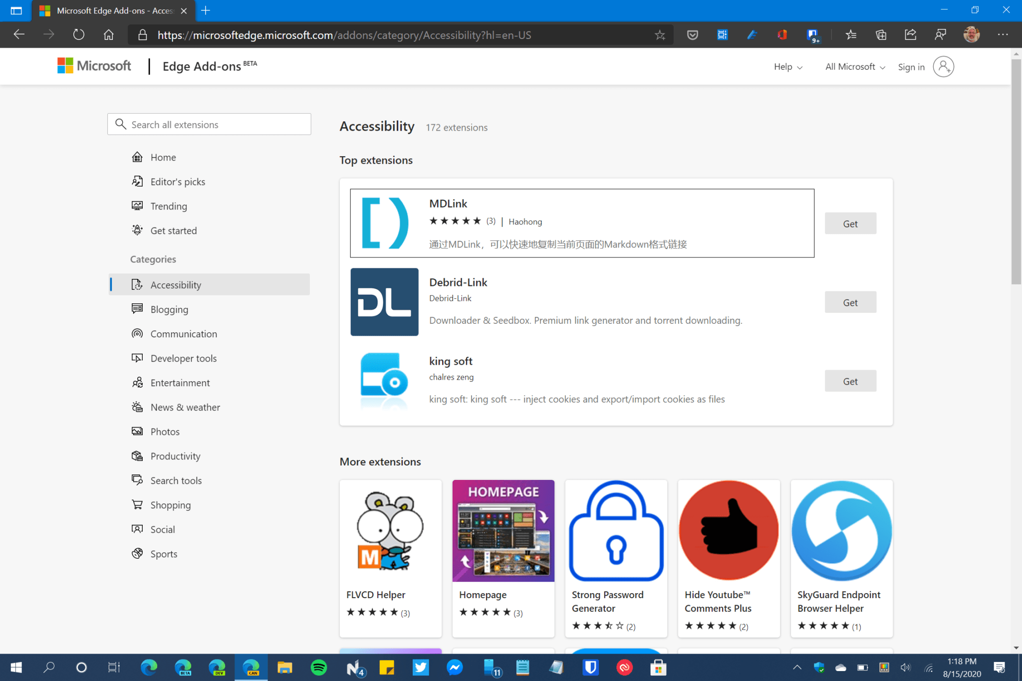Select the Developer tools category icon

pos(137,358)
